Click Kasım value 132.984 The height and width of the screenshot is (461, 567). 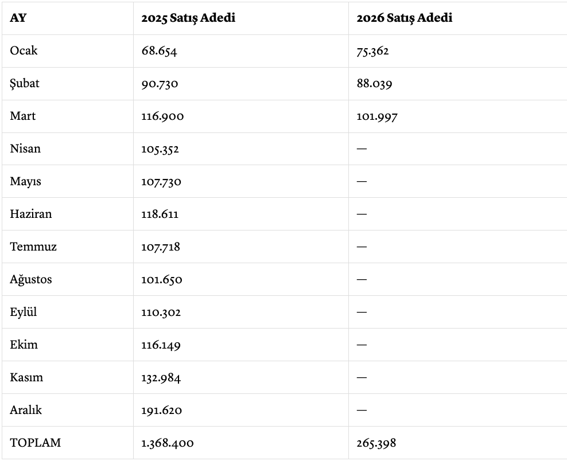(161, 378)
